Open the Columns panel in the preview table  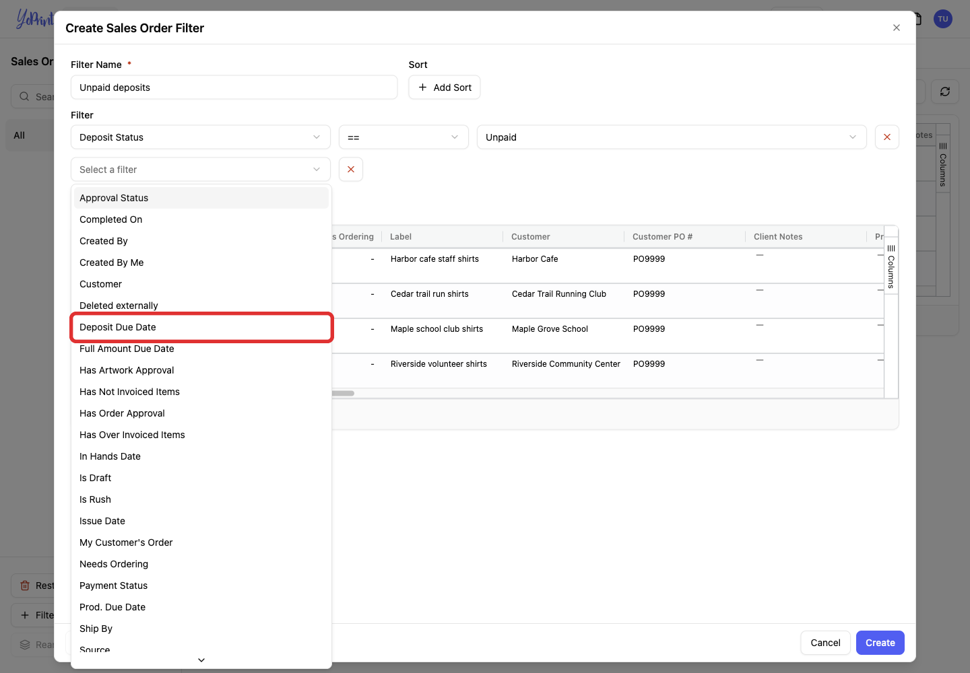pyautogui.click(x=891, y=266)
